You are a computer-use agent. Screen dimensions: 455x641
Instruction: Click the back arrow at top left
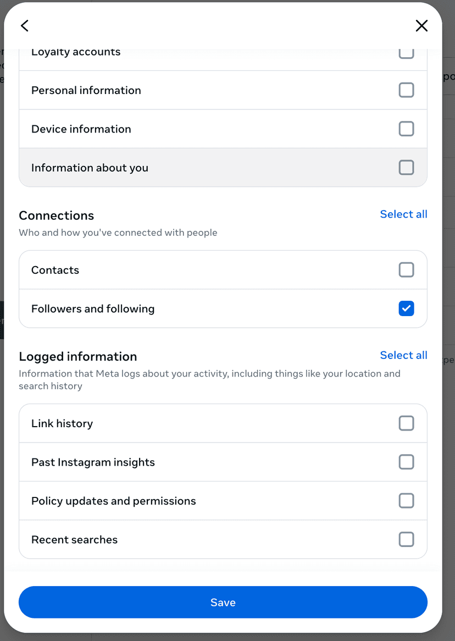[x=24, y=25]
